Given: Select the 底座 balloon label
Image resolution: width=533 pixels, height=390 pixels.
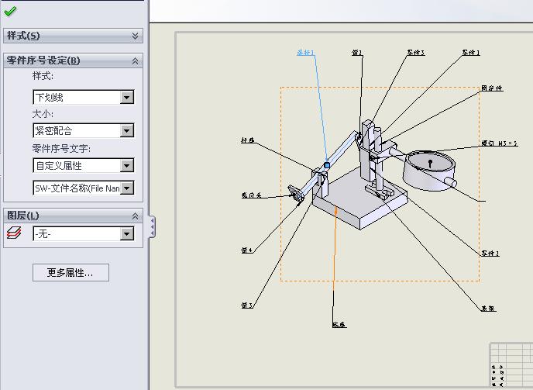Looking at the screenshot, I should click(x=339, y=325).
